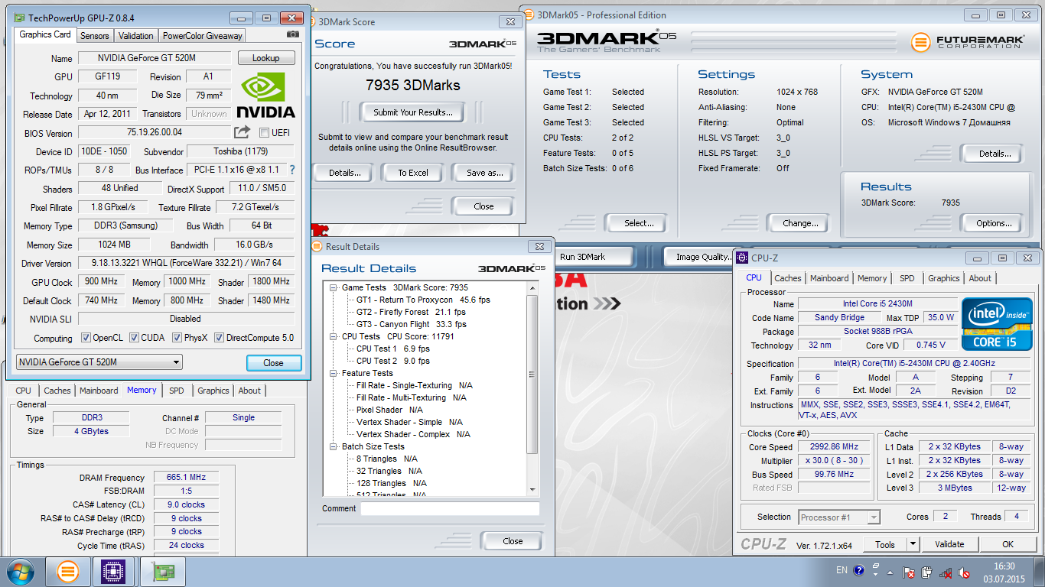Click the Image Quality button

702,257
